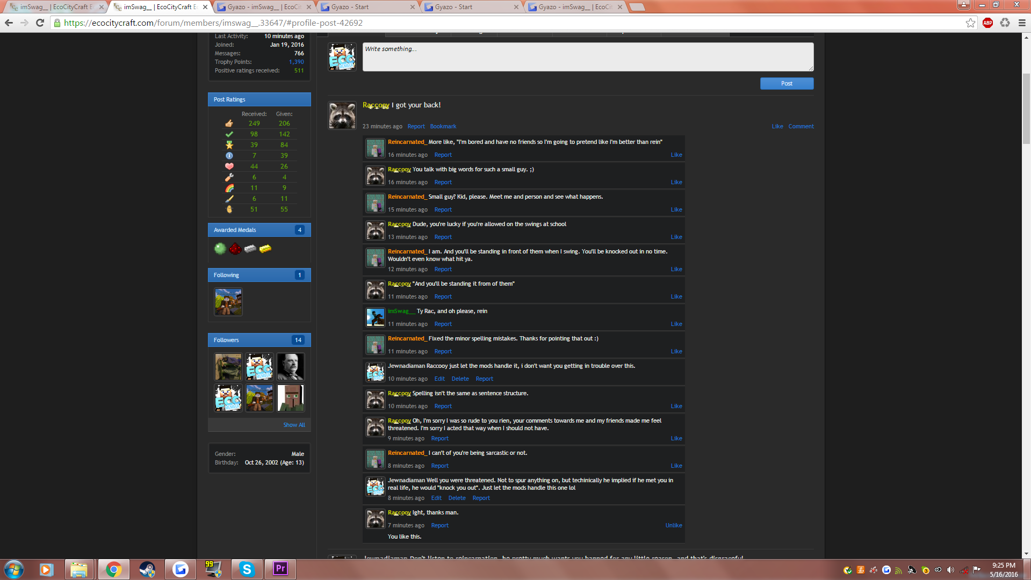Open the media player taskbar icon
Screen dimensions: 1031x580
point(46,569)
